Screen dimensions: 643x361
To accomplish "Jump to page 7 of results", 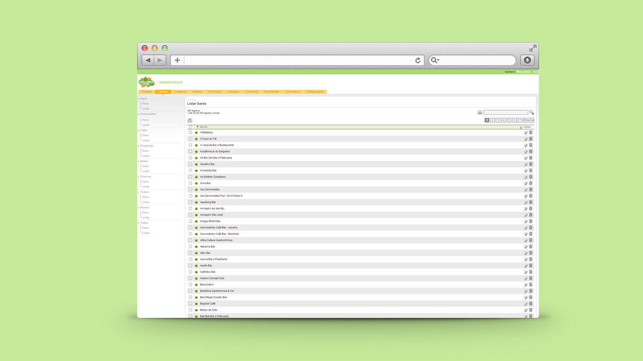I will 520,120.
